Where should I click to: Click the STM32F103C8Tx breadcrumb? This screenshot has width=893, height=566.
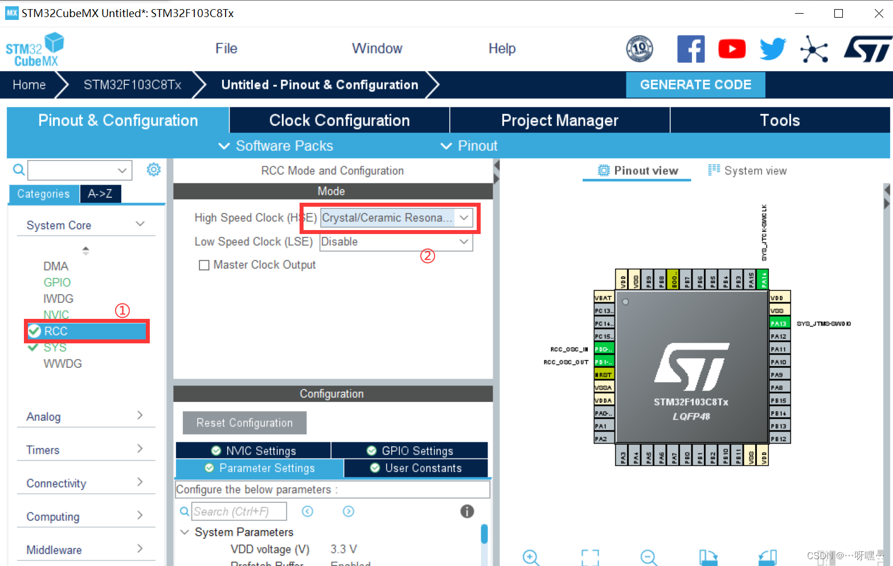pos(132,85)
